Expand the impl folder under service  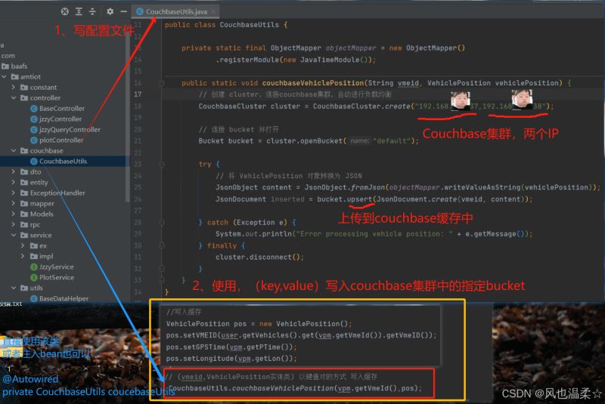pyautogui.click(x=23, y=256)
